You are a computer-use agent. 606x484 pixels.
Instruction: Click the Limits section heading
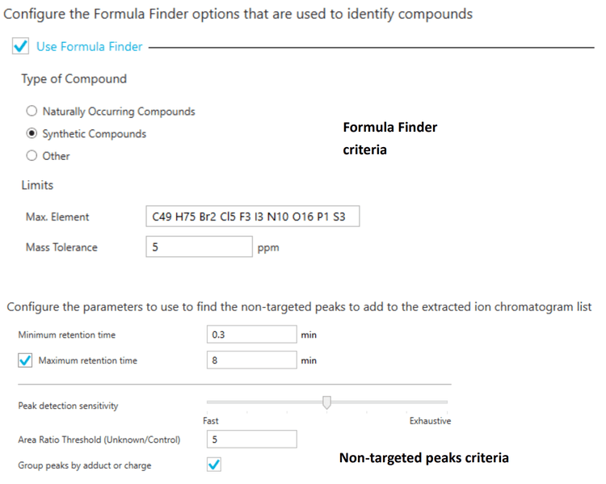[37, 185]
